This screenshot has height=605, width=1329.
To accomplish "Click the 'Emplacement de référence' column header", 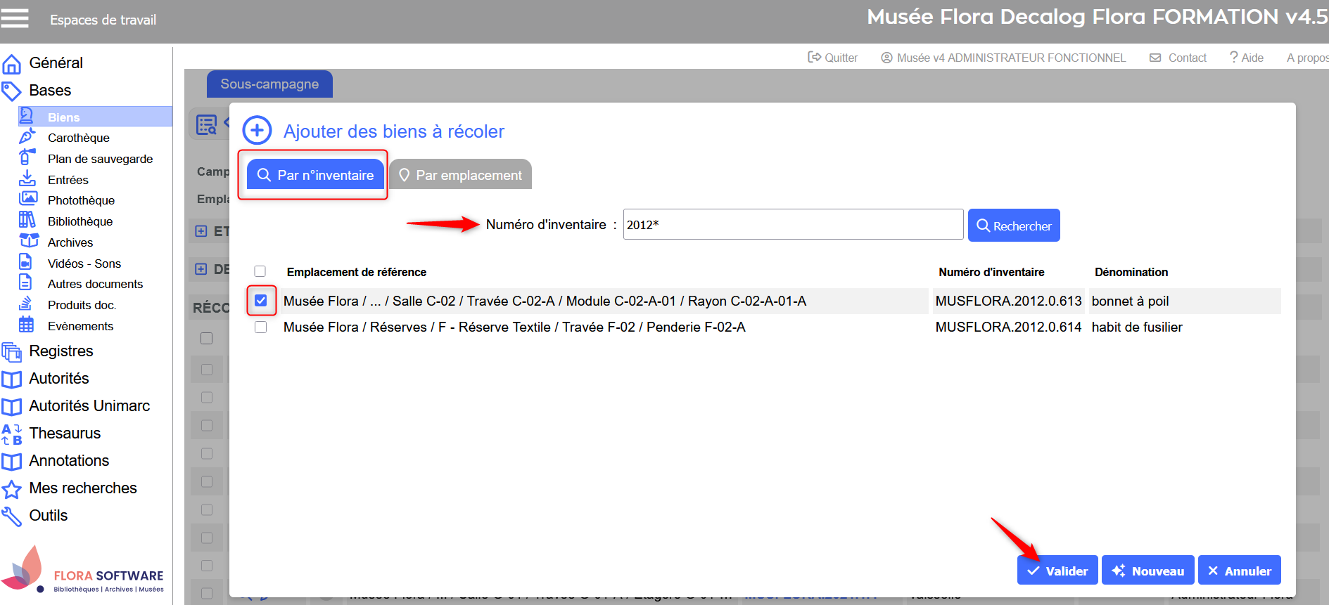I will tap(357, 272).
